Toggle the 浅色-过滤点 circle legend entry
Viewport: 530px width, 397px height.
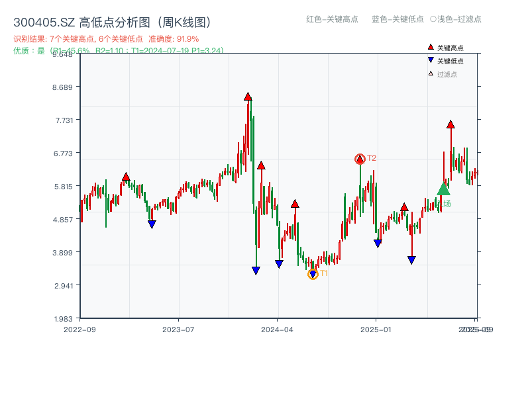456,20
